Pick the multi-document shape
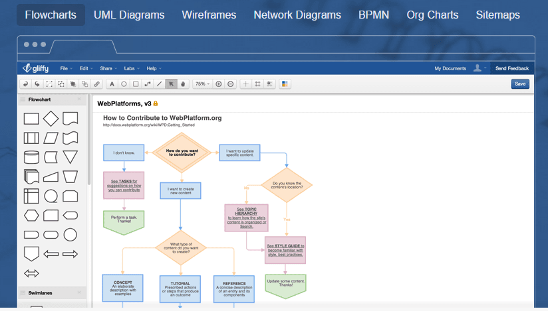The image size is (548, 311). tap(31, 176)
